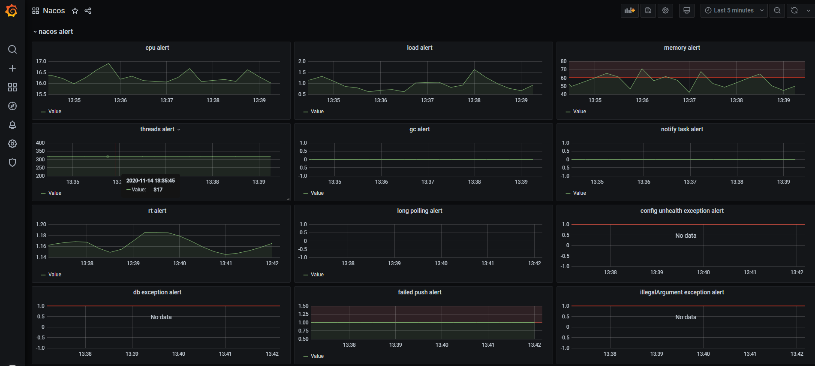This screenshot has height=366, width=815.
Task: Toggle Value series in load alert legend
Action: [x=317, y=112]
